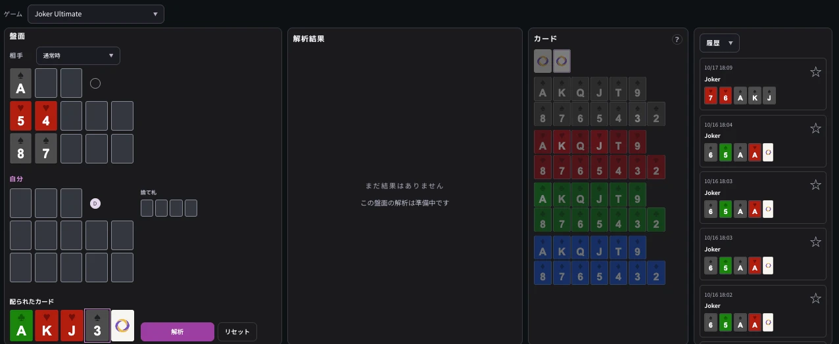Open the 10/17 18:09 Joker history entry

click(763, 83)
